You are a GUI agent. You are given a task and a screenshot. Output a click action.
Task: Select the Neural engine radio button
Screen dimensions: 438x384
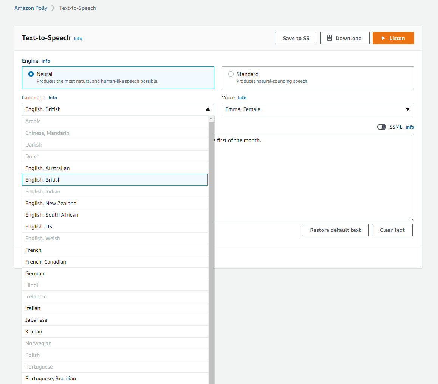pos(31,74)
